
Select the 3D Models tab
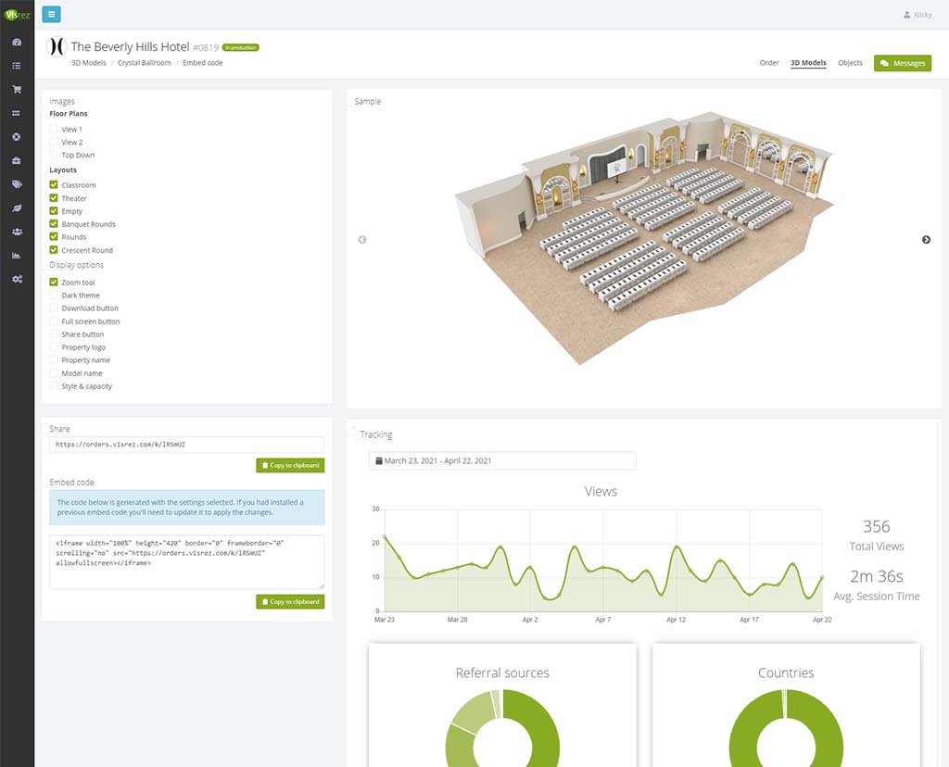click(808, 63)
